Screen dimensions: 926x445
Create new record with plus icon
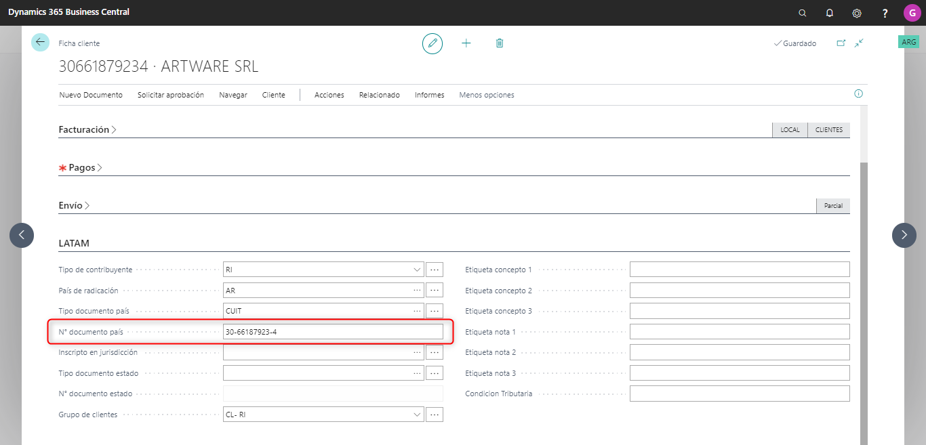tap(466, 43)
